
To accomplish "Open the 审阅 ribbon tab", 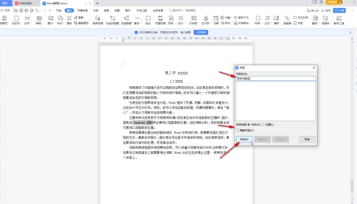I will 106,10.
